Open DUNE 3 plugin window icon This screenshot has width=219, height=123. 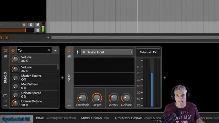(5, 96)
